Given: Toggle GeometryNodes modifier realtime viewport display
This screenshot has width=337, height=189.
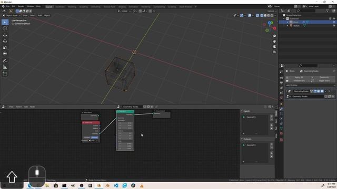Looking at the screenshot, I should (319, 91).
